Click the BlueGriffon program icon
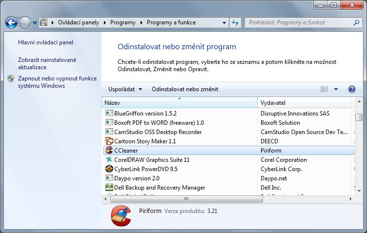 [x=109, y=113]
